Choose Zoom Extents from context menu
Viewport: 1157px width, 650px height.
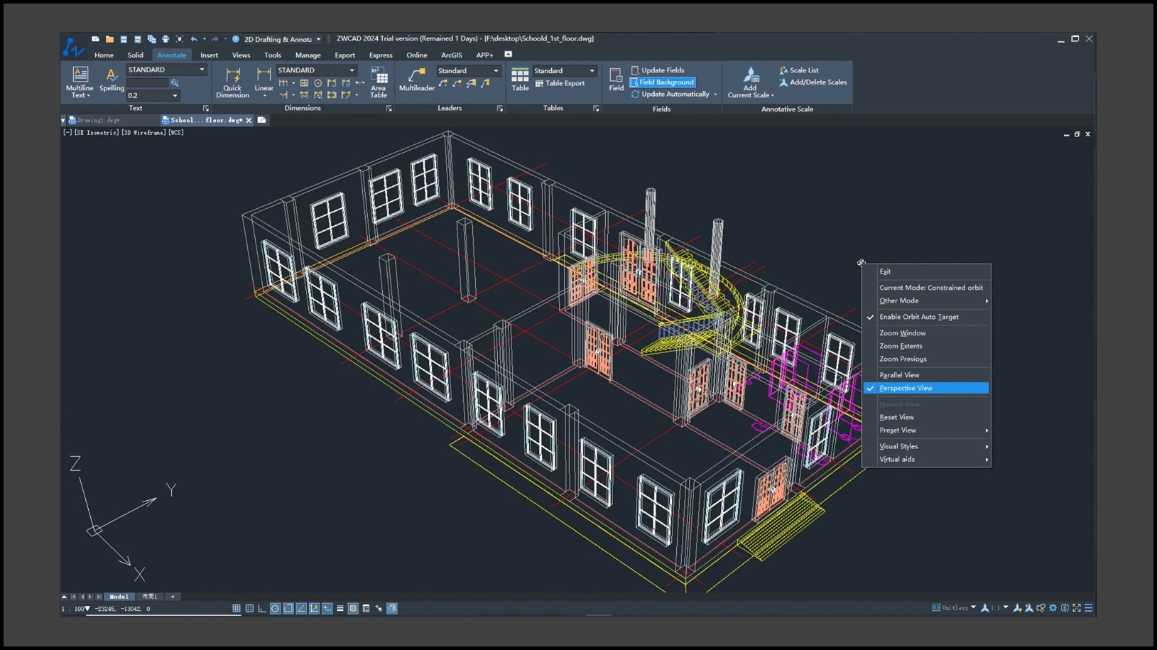901,346
